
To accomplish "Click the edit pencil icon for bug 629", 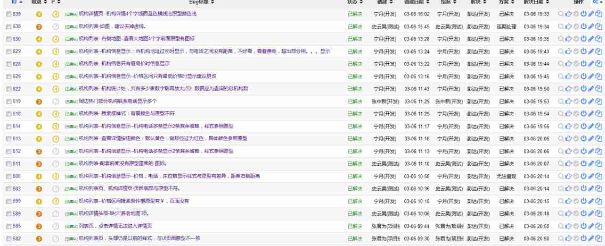I will pos(591,51).
